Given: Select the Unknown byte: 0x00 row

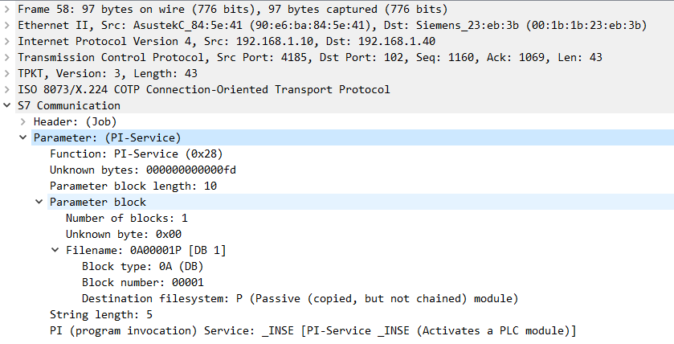Looking at the screenshot, I should click(123, 234).
